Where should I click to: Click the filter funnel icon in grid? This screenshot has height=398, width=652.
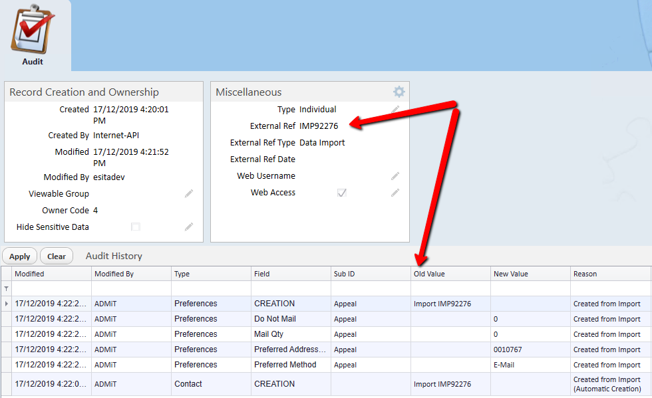(6, 288)
